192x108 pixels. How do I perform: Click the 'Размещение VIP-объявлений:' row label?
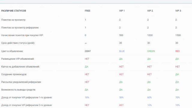coord(18,59)
